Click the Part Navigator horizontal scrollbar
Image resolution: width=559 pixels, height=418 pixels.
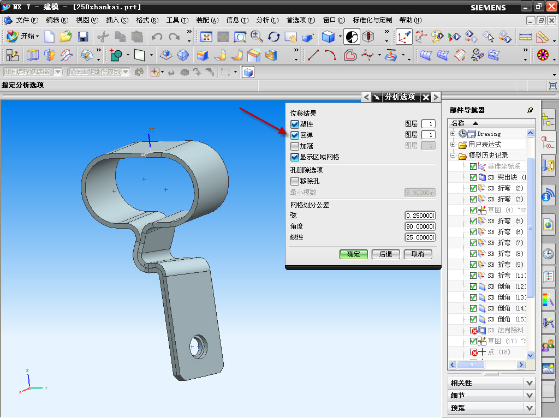tap(487, 365)
